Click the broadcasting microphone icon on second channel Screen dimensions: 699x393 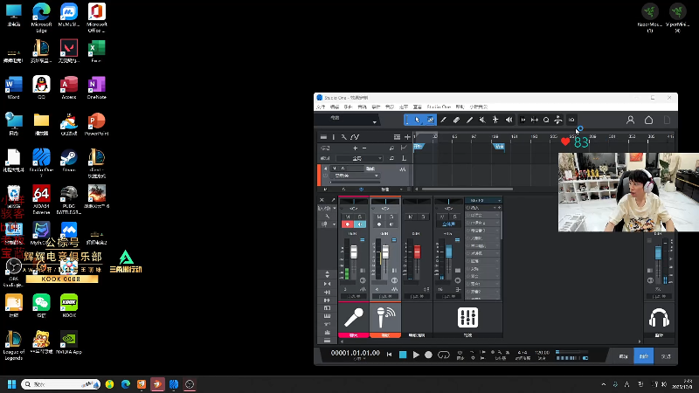(385, 318)
